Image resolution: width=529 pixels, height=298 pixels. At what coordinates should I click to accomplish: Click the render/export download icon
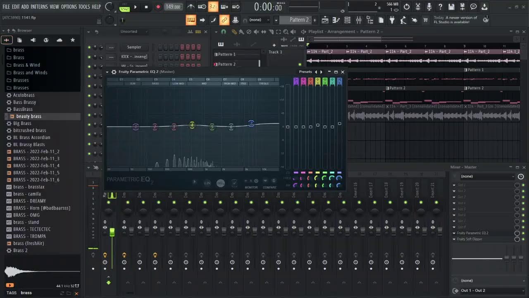484,7
